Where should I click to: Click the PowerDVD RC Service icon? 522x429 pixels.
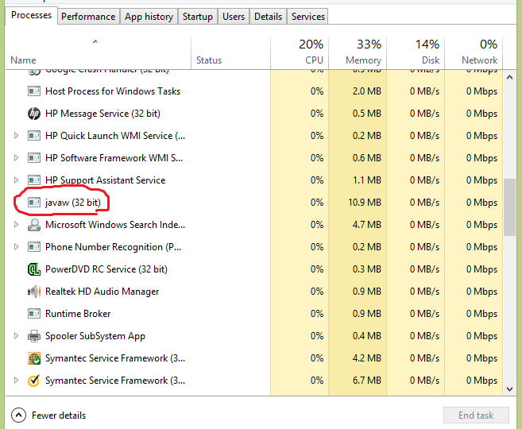coord(34,269)
